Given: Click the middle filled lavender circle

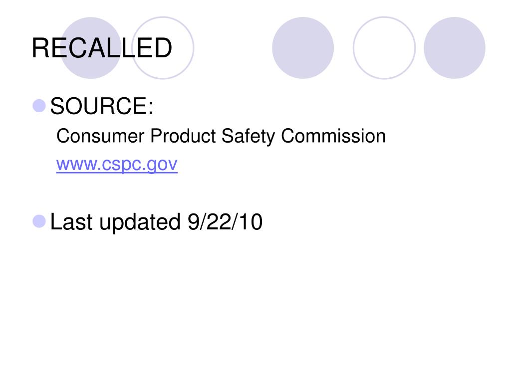Looking at the screenshot, I should point(303,48).
